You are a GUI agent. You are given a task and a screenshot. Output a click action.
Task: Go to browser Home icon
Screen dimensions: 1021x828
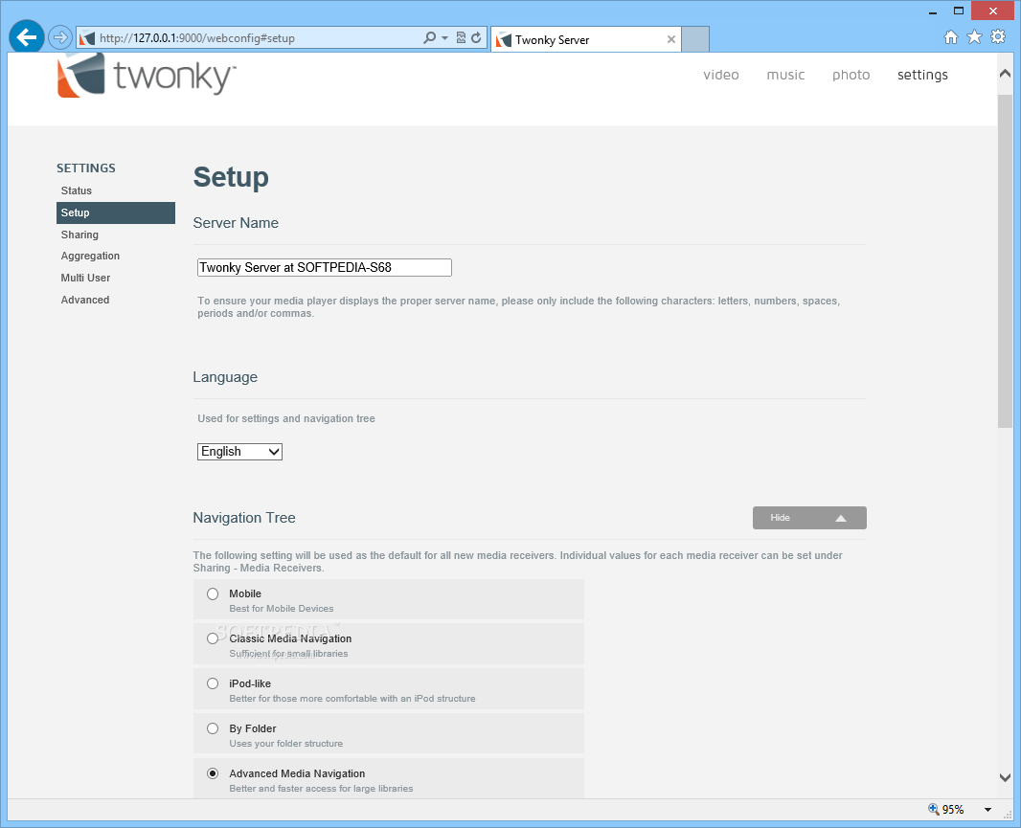951,37
